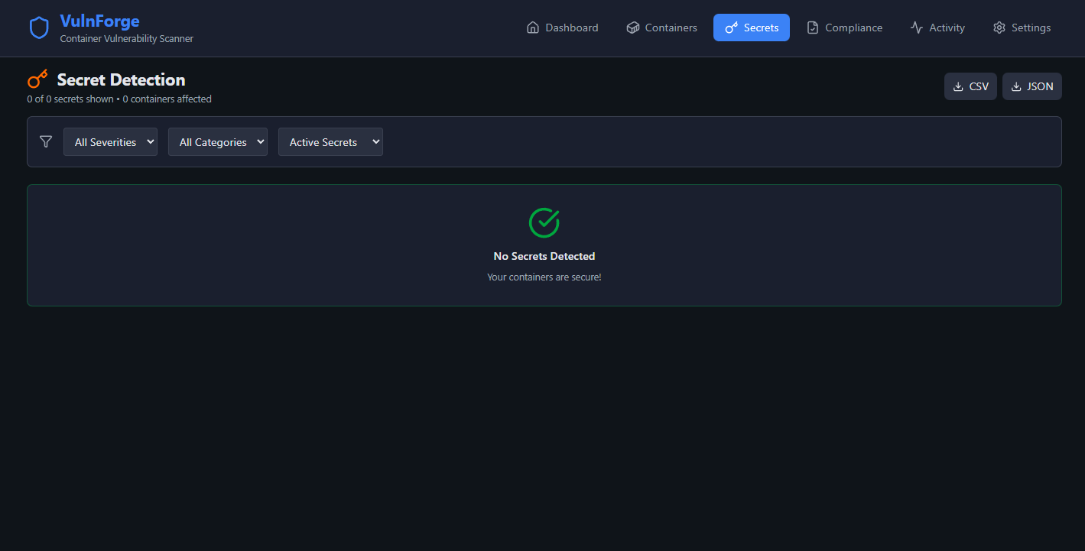
Task: Click the Secret Detection page heading
Action: [x=121, y=79]
